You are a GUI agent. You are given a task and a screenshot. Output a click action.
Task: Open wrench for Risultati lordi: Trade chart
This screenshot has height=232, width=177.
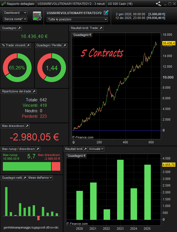tap(101, 28)
